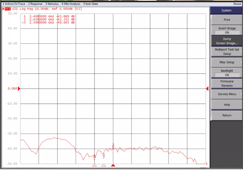
Task: Click marker 1 readout 2.4000000 GHz row
Action: [x=49, y=16]
